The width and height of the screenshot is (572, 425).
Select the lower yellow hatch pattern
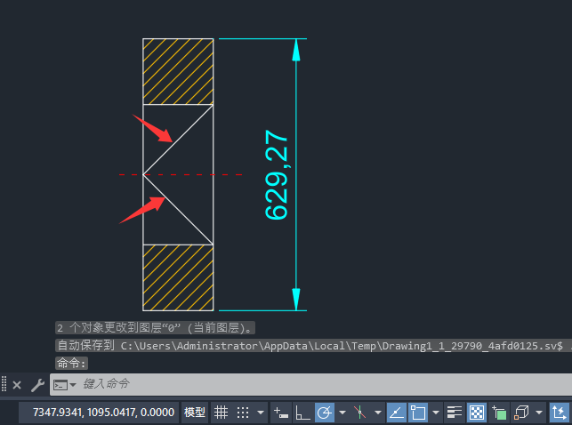[x=178, y=277]
